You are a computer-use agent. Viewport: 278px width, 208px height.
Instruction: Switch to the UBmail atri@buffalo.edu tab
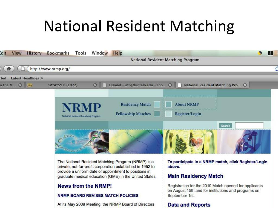[137, 85]
